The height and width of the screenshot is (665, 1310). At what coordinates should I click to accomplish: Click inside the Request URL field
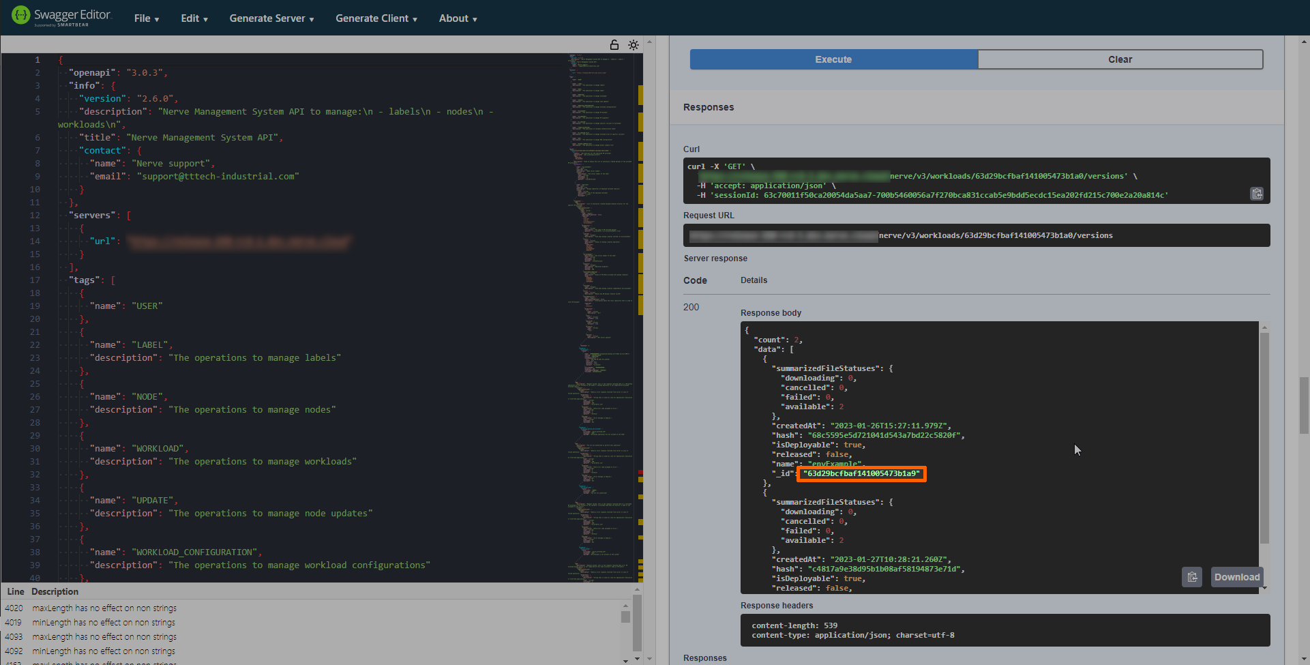pos(975,235)
